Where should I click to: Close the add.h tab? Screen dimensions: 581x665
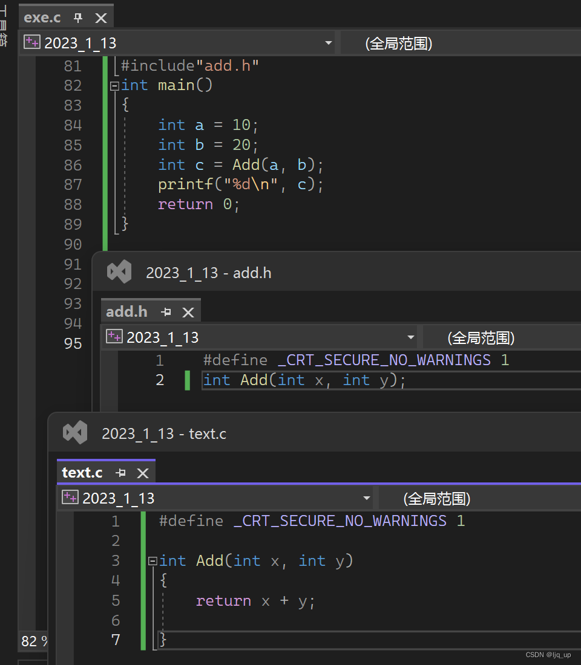188,313
